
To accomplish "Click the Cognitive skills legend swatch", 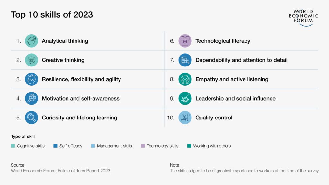I will [13, 146].
